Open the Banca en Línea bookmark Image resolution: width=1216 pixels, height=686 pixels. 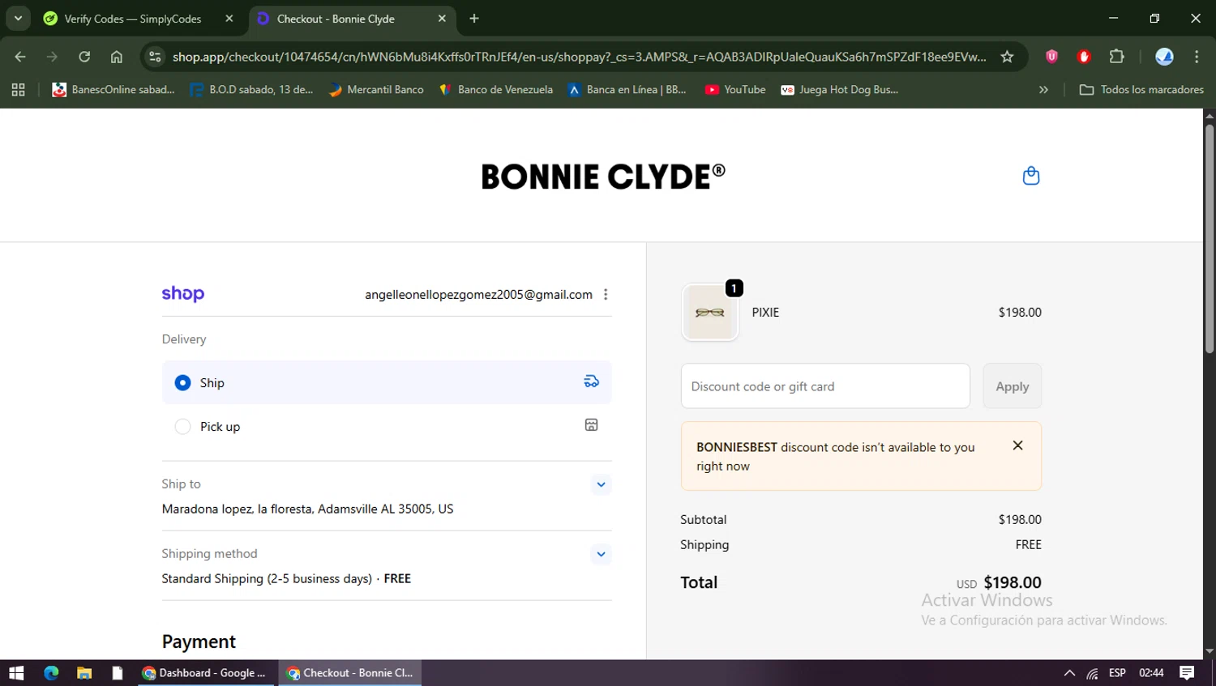(627, 90)
